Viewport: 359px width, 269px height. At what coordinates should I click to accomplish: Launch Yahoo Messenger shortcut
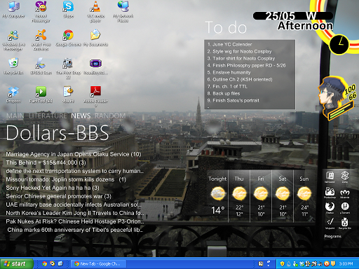tap(41, 12)
